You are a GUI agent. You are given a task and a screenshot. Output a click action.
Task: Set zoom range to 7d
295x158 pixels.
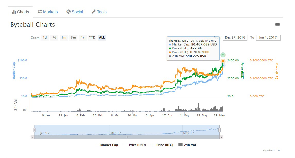(54, 38)
